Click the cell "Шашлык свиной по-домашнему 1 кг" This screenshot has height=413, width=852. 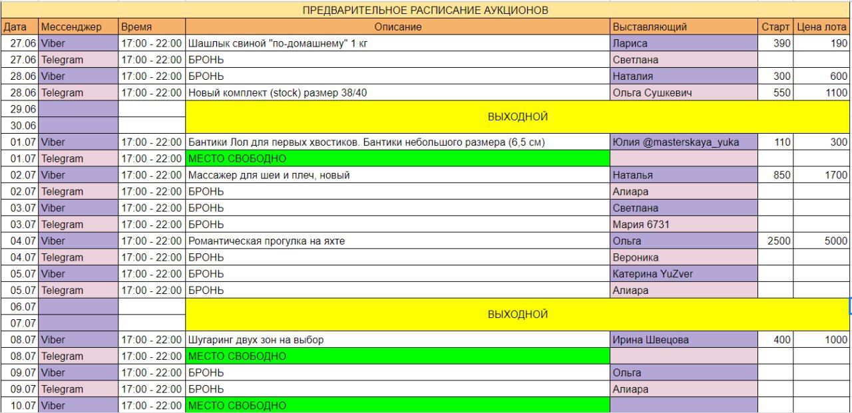[398, 43]
